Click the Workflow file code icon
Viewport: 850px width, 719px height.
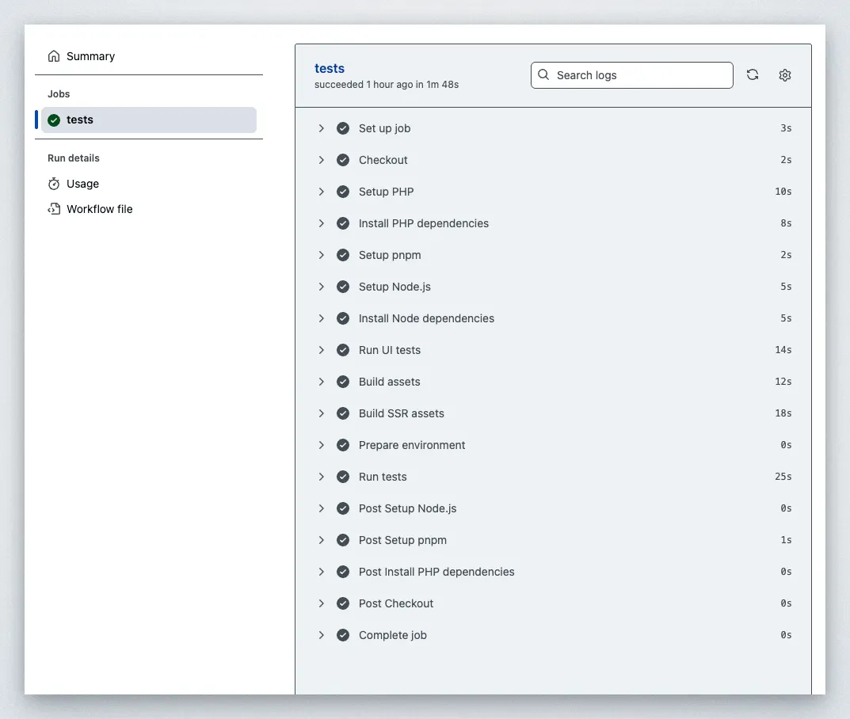tap(54, 209)
